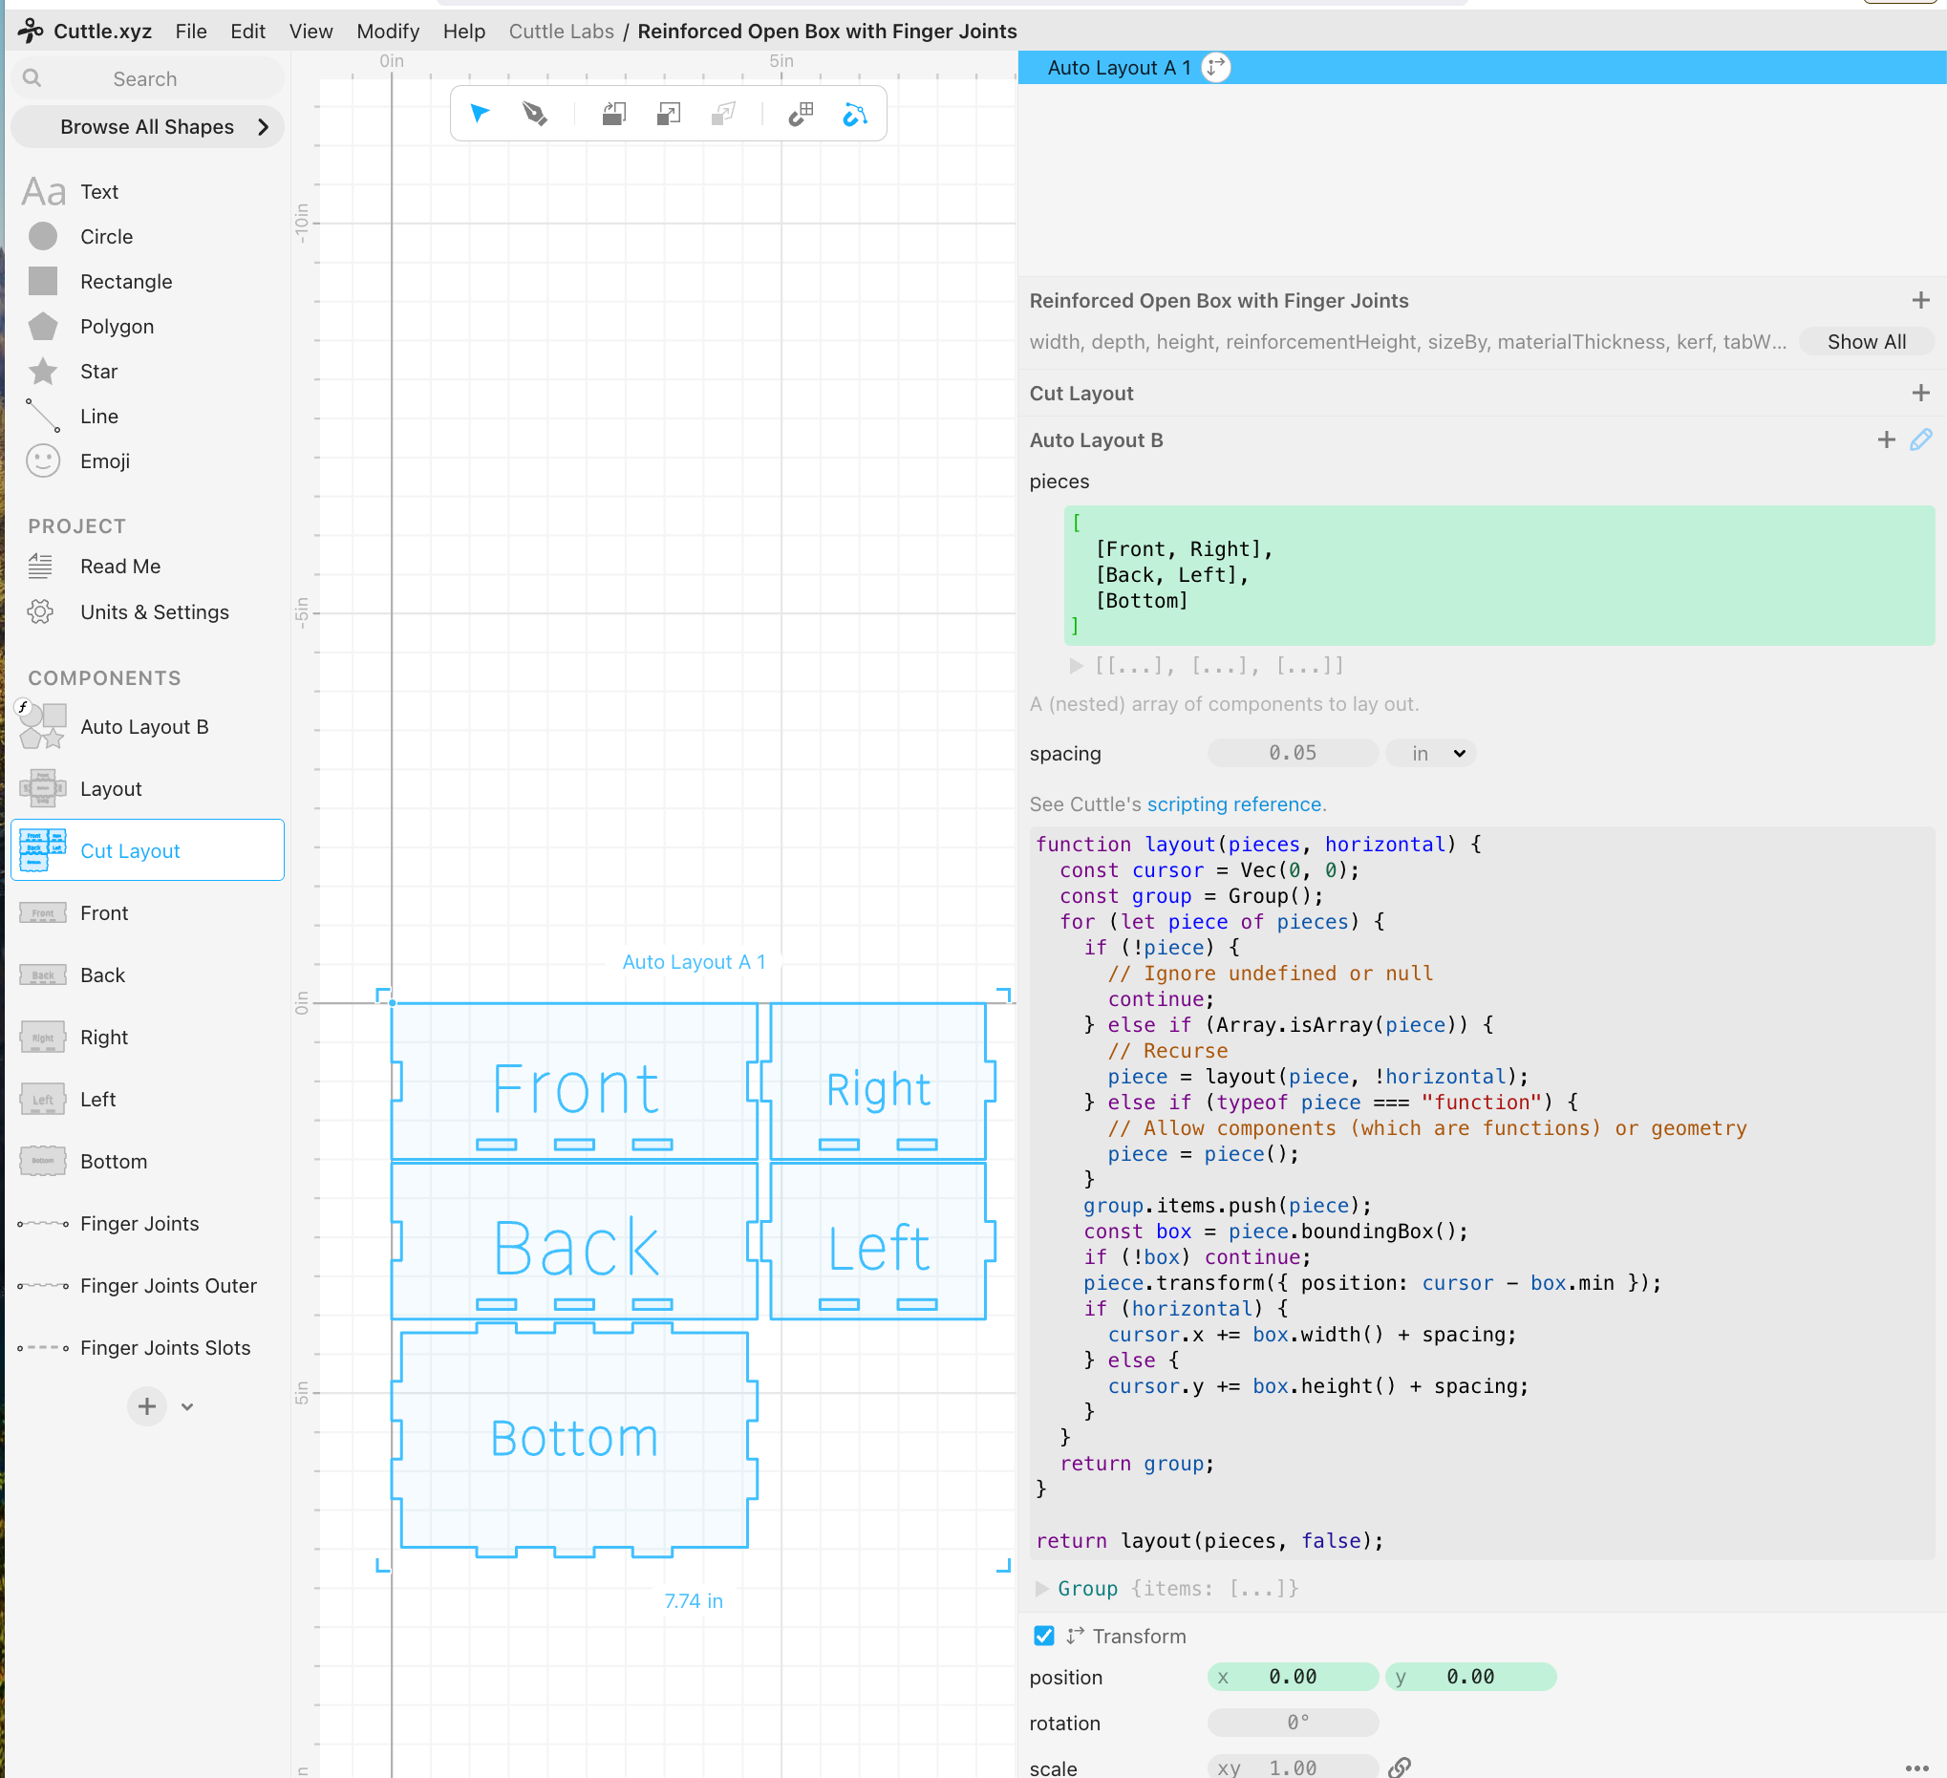Add parameter to Cut Layout section
Viewport: 1947px width, 1778px height.
point(1920,393)
